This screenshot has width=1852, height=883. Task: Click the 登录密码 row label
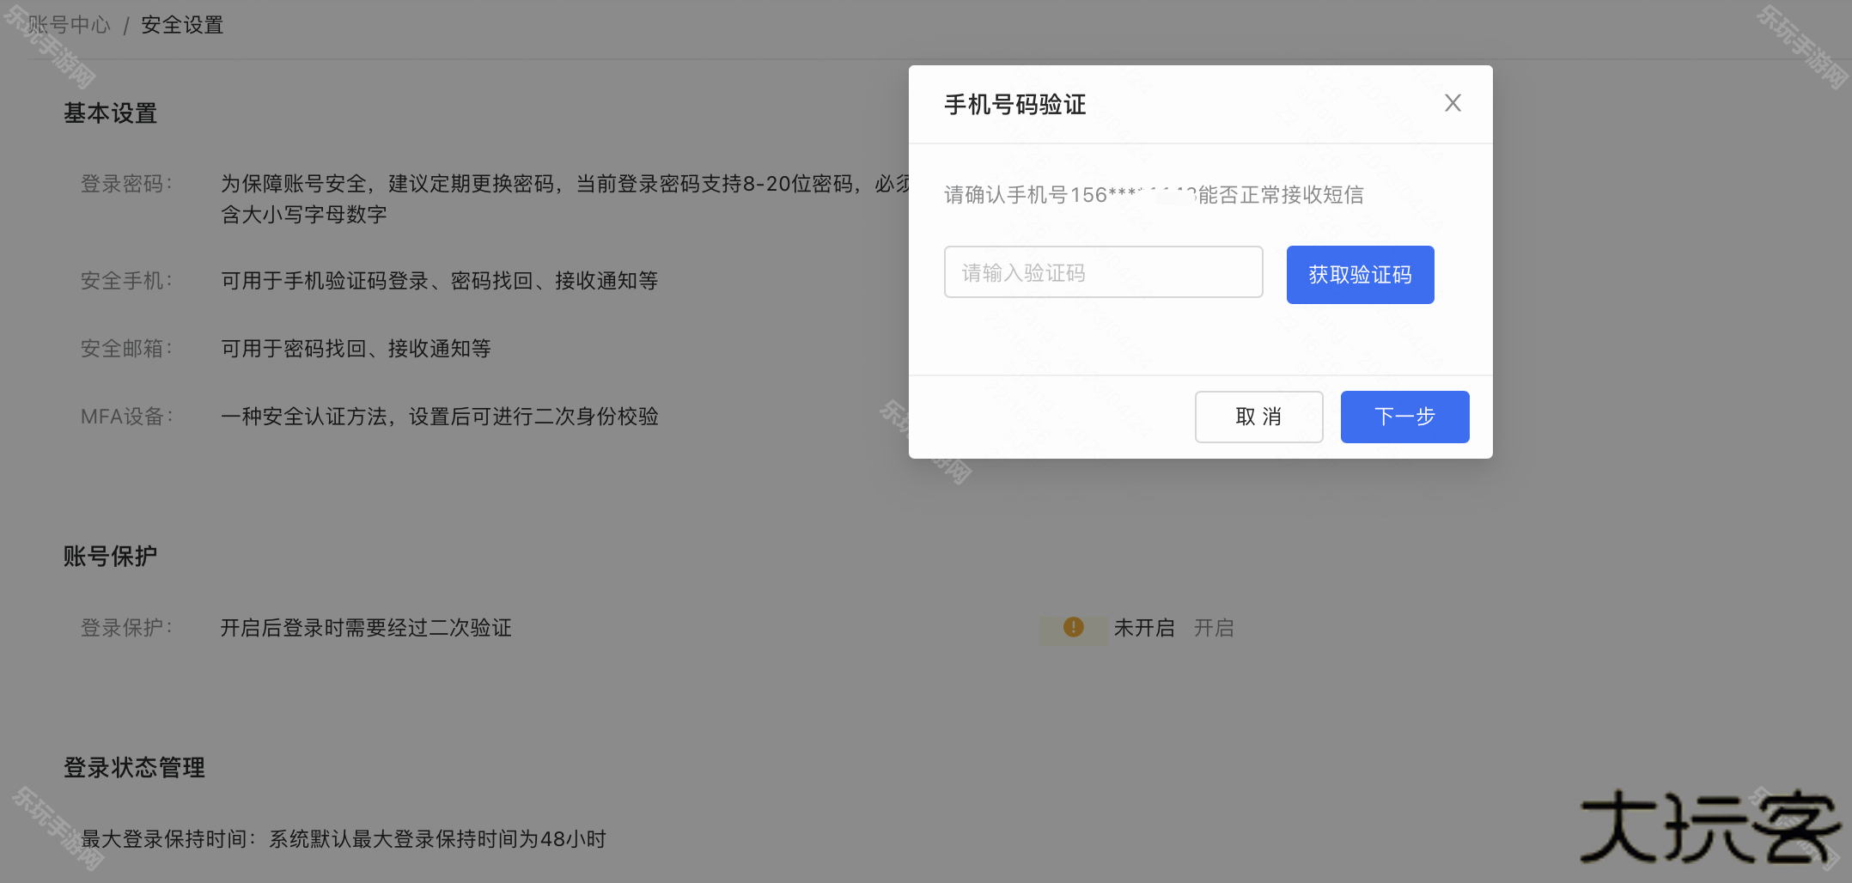(126, 184)
